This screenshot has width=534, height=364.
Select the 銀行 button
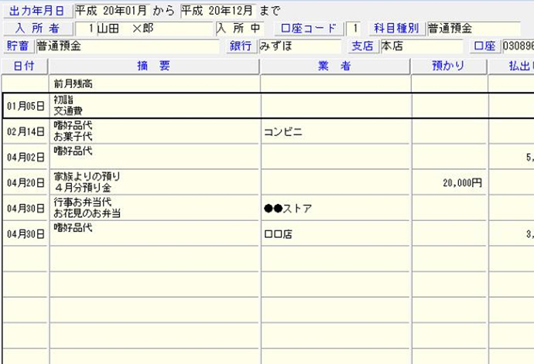coord(241,46)
